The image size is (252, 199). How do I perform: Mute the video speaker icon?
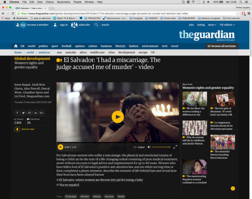tap(149, 147)
